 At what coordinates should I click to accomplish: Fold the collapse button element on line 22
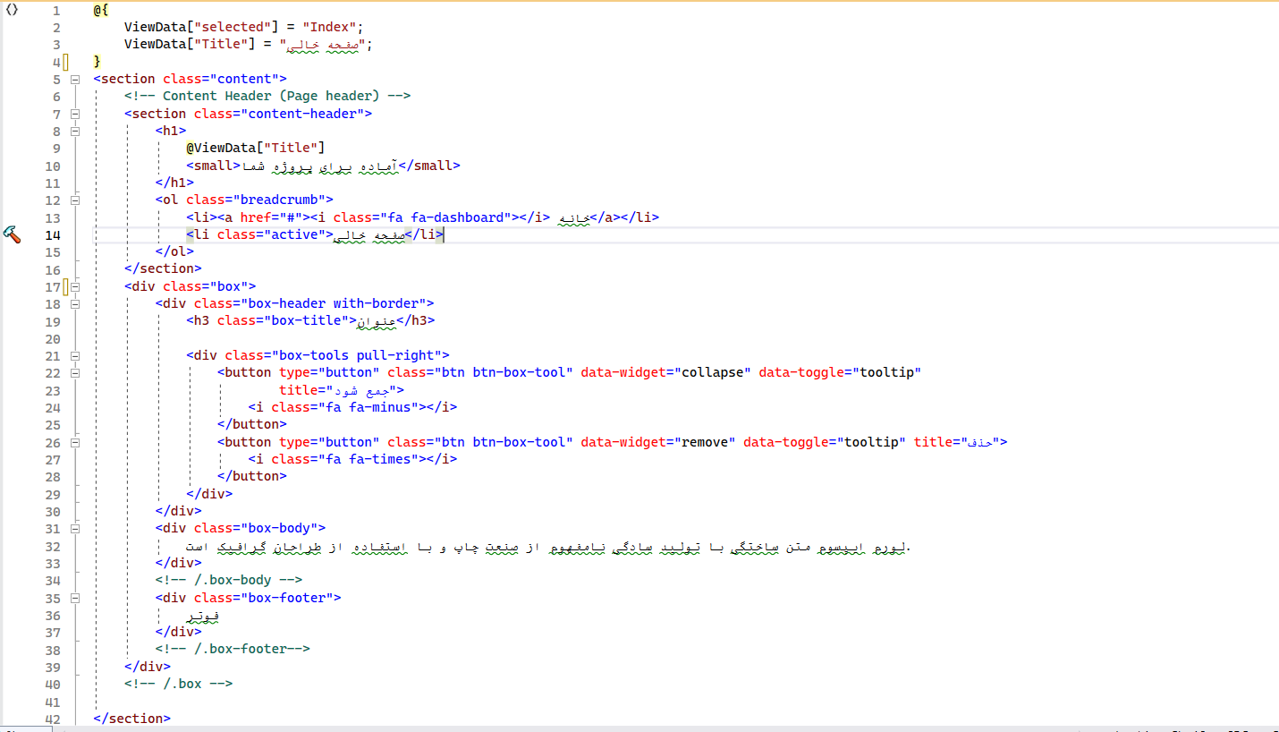(75, 373)
